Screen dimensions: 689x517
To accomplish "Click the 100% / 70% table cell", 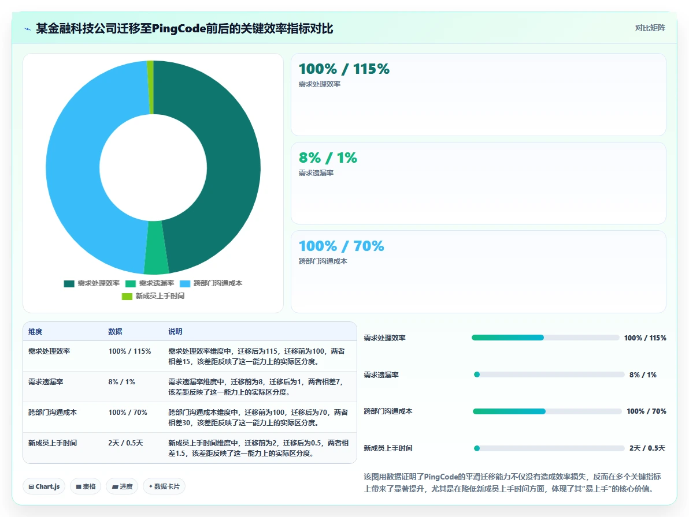I will click(x=128, y=413).
